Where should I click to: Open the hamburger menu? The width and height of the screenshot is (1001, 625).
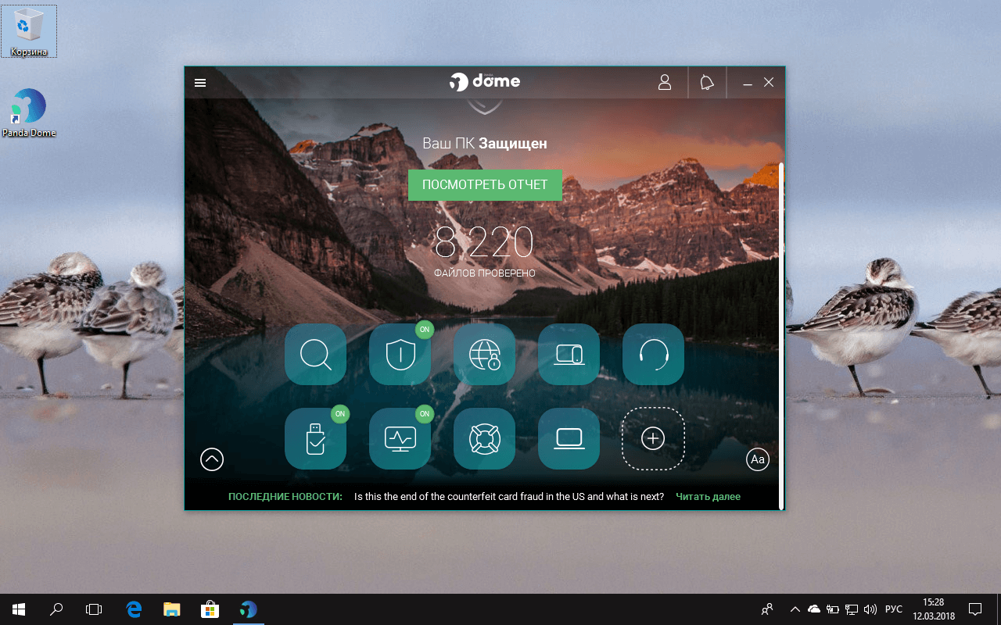click(x=199, y=82)
